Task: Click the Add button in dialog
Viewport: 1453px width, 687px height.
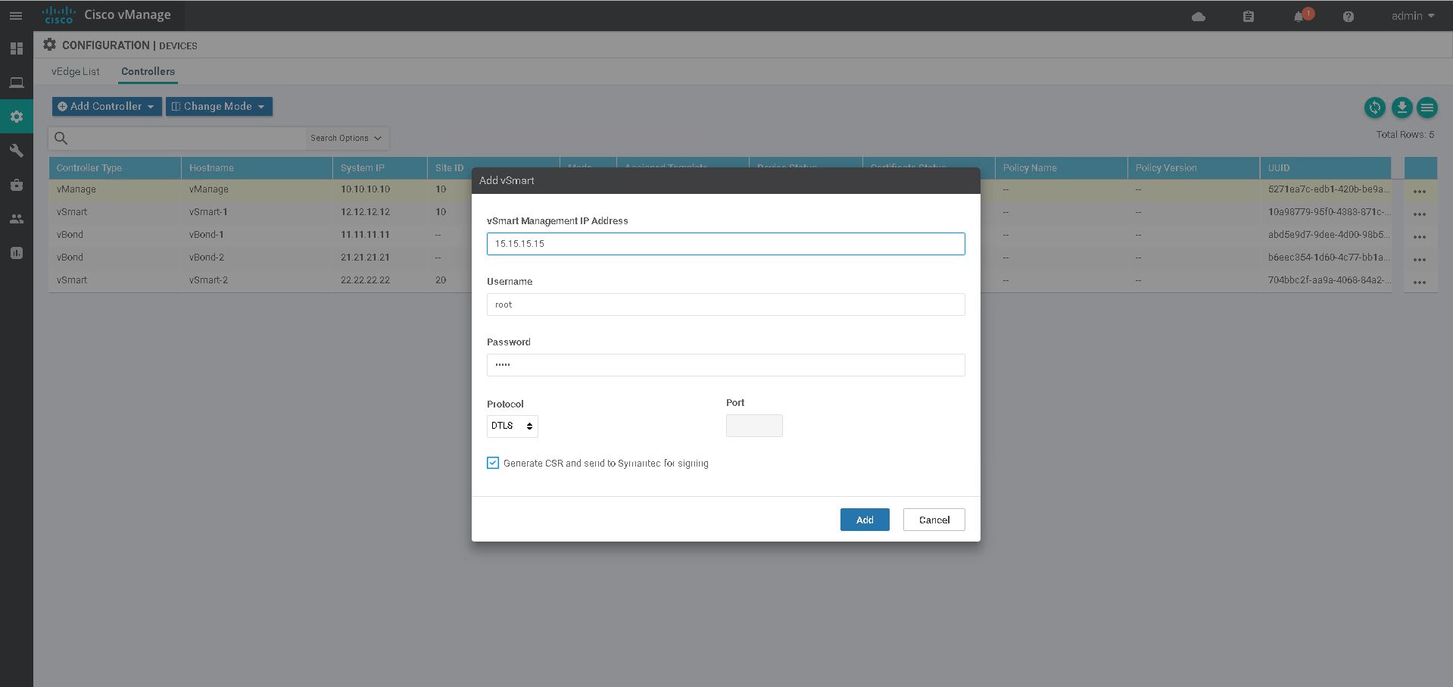Action: pyautogui.click(x=865, y=520)
